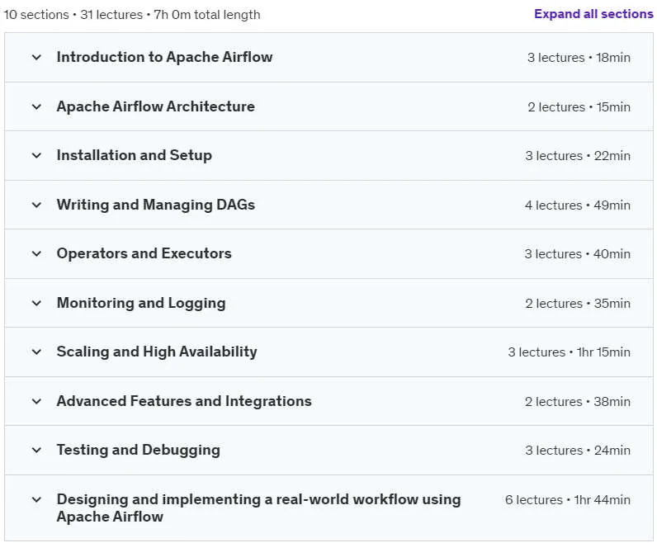This screenshot has width=657, height=543.
Task: Expand the Advanced Features and Integrations chevron
Action: point(36,401)
